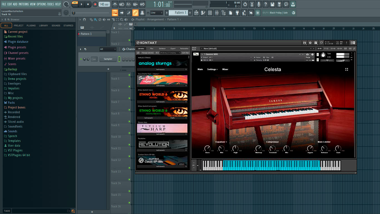Click Kontakt's save floppy icon

pyautogui.click(x=305, y=43)
